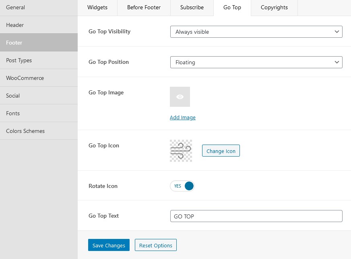Toggle the Rotate Icon switch
This screenshot has height=259, width=351.
click(182, 186)
